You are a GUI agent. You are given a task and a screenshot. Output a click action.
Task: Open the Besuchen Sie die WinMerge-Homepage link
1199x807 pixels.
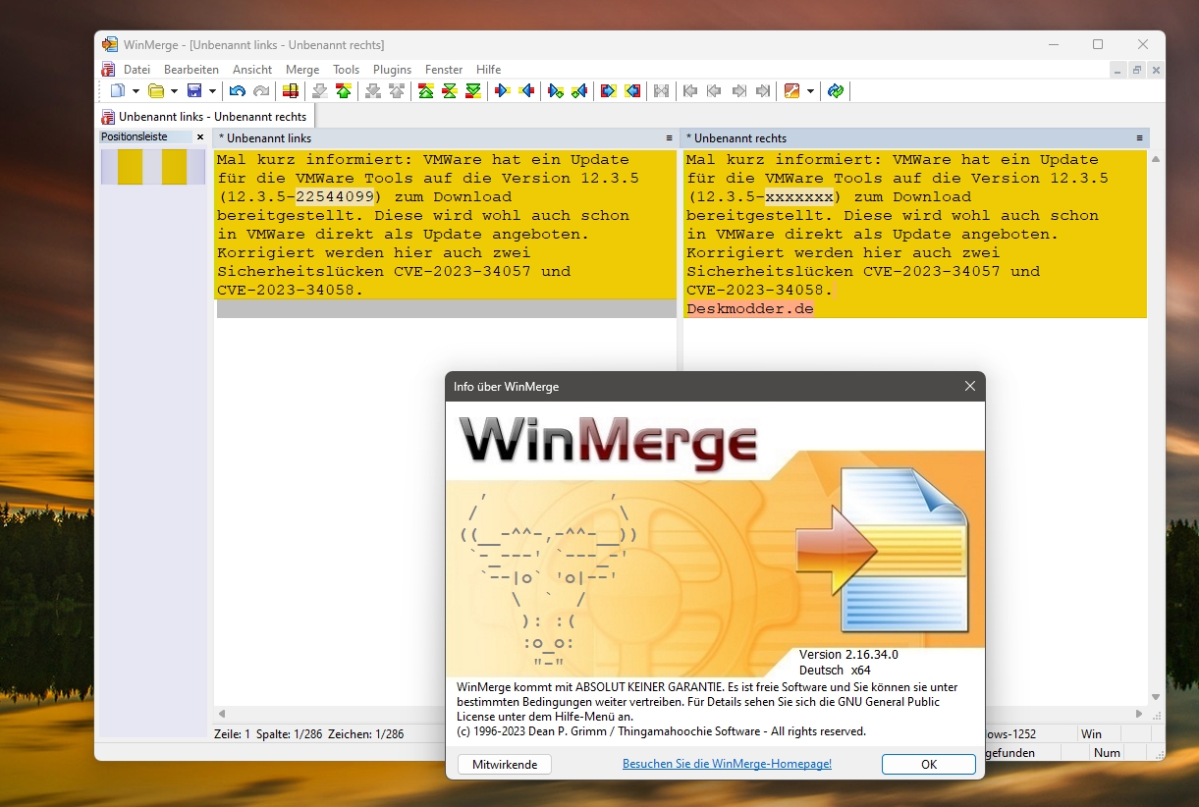coord(727,764)
